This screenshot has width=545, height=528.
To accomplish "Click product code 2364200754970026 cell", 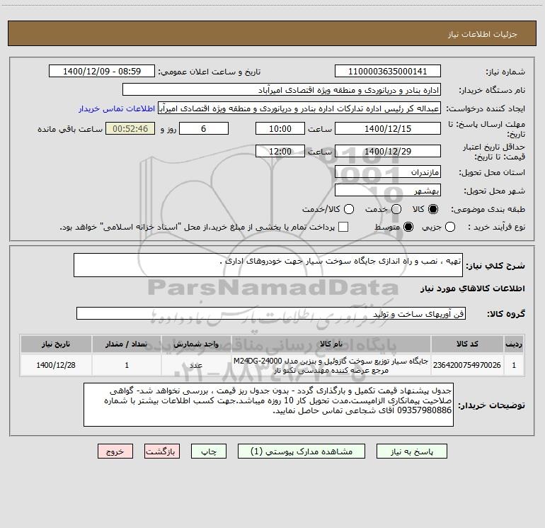I will point(467,365).
